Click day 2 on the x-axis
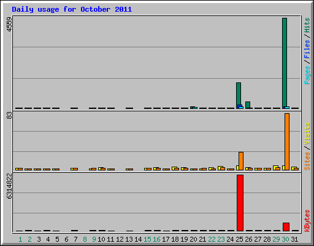Image resolution: width=314 pixels, height=246 pixels. pos(29,239)
